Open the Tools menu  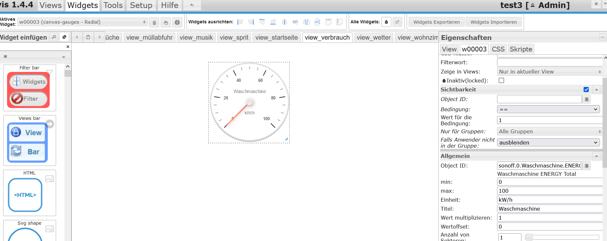[x=113, y=5]
